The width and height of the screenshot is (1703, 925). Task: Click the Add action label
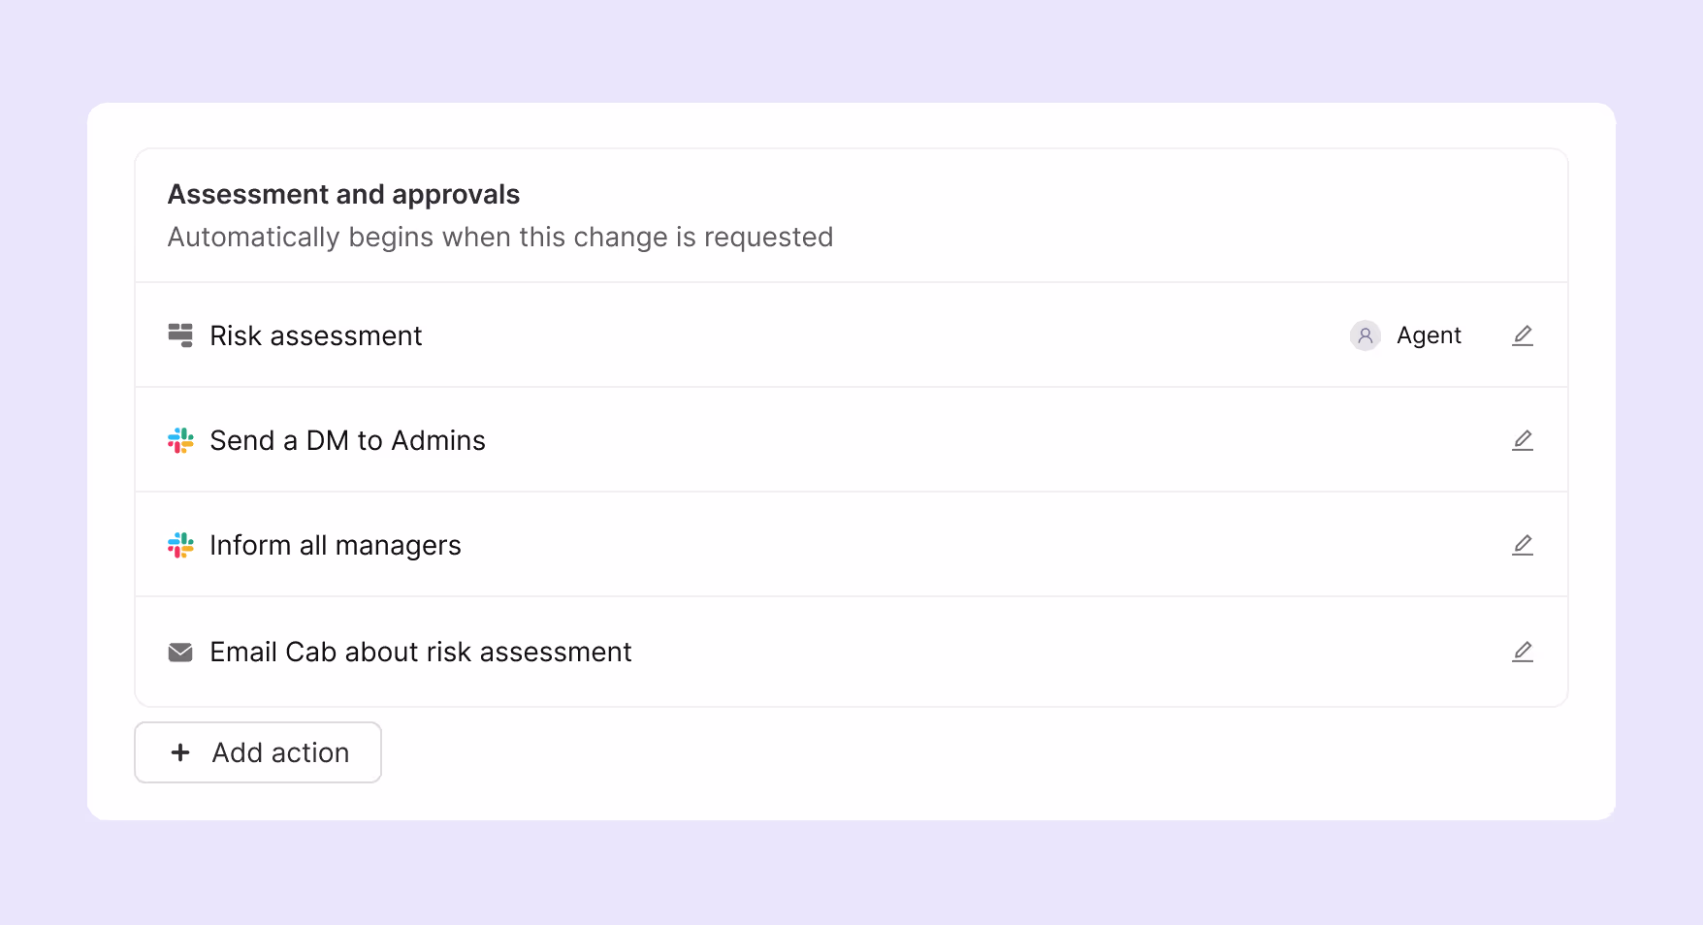[280, 752]
